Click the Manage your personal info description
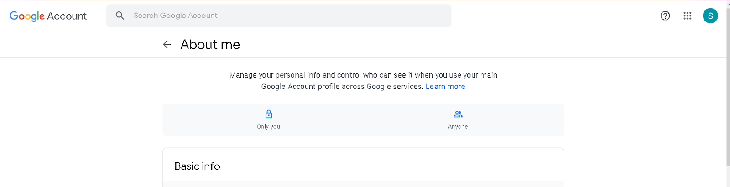The image size is (730, 187). click(x=363, y=75)
